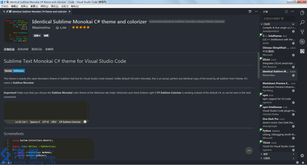Clear extensions search results icon
The width and height of the screenshot is (307, 165).
click(x=286, y=11)
